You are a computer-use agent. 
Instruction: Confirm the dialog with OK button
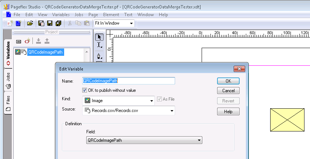[228, 81]
